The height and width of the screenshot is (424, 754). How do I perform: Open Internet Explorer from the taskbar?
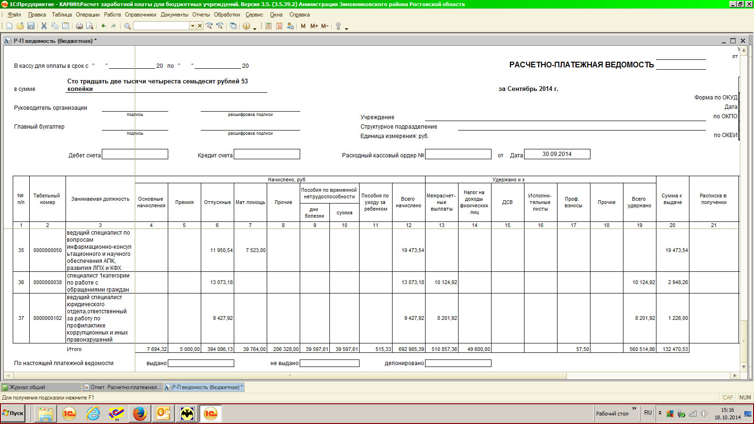93,414
